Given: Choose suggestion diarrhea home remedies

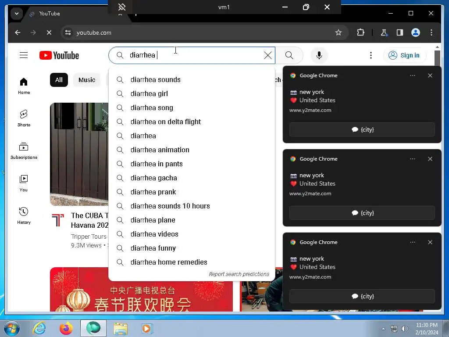Looking at the screenshot, I should 192,262.
